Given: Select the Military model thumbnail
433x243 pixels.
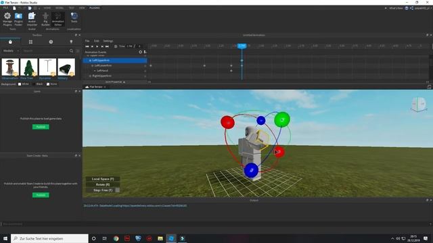Looking at the screenshot, I should [x=66, y=67].
